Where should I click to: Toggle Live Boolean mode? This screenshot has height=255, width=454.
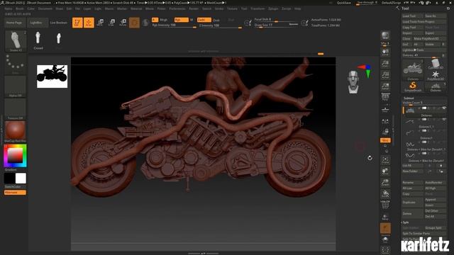pos(58,23)
